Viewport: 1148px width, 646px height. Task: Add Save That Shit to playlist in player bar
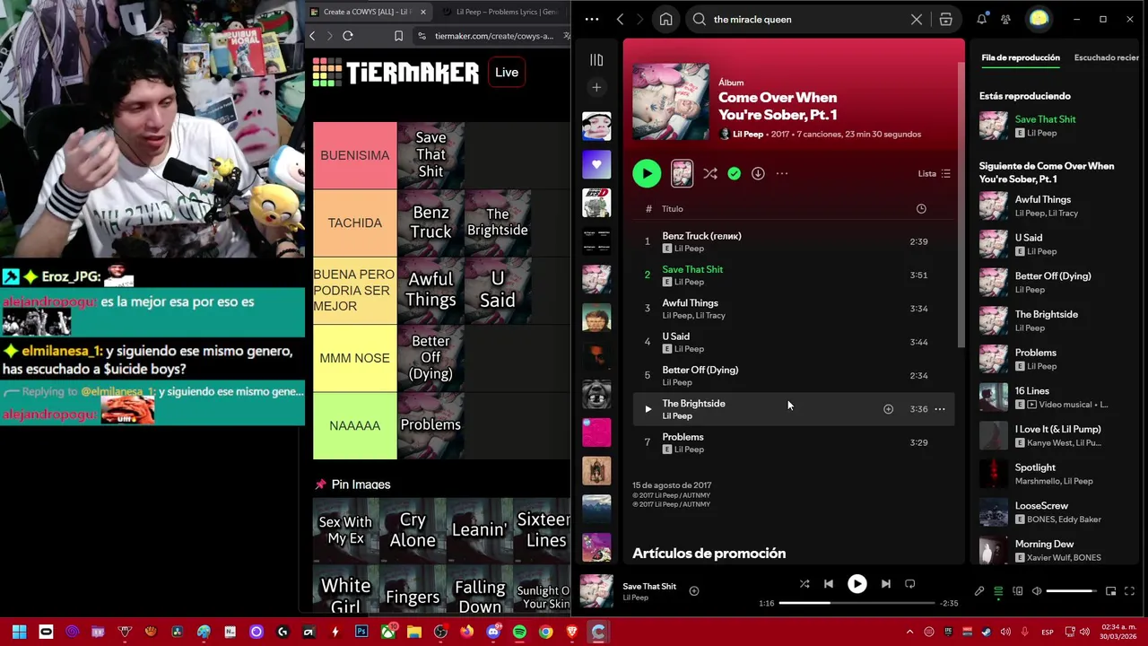click(x=693, y=590)
